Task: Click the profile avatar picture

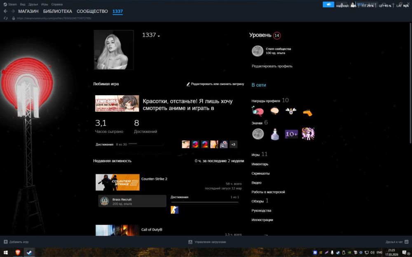Action: click(x=114, y=50)
